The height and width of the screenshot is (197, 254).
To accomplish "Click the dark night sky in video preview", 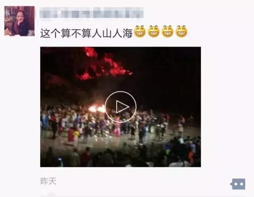I will [167, 73].
